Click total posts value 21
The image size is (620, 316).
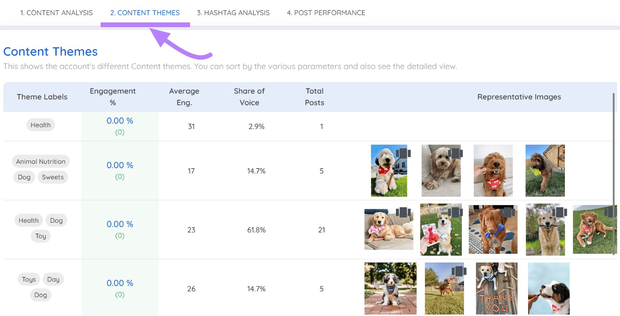pos(321,230)
